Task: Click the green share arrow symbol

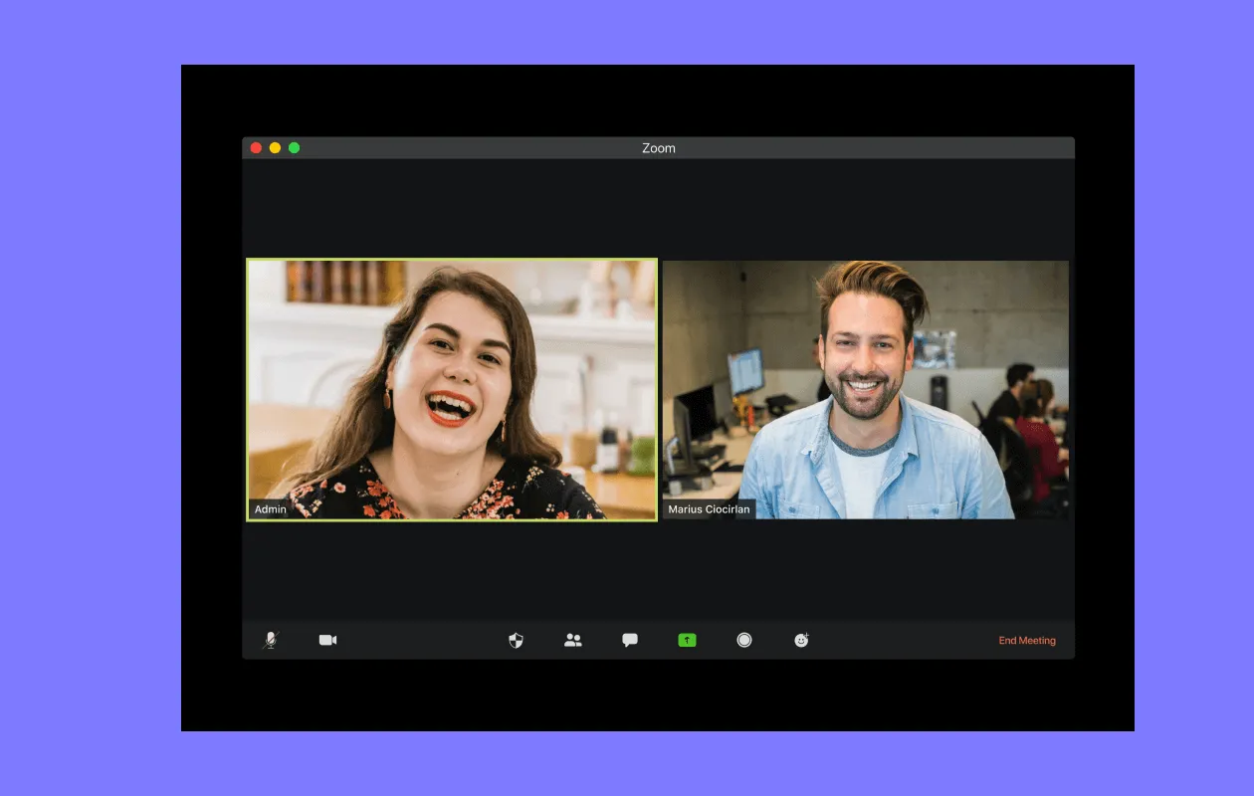Action: (x=687, y=640)
